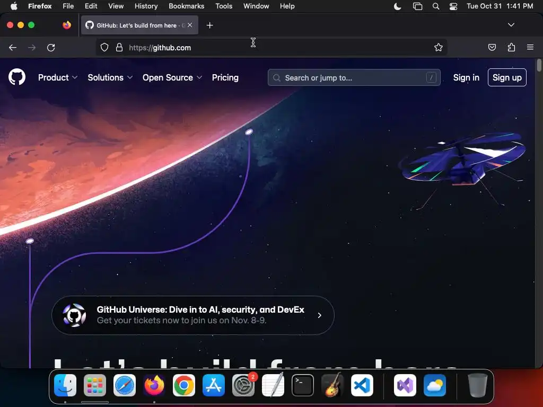
Task: Select the GitHub tab
Action: (139, 25)
